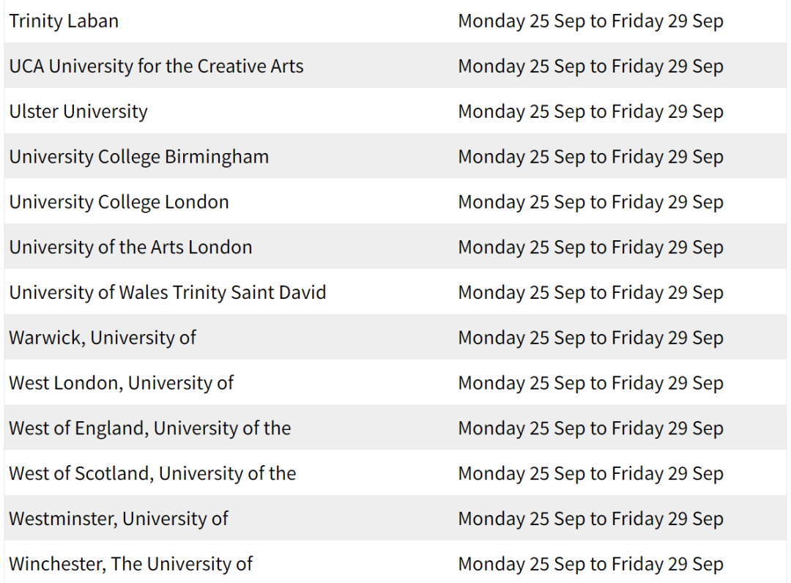The height and width of the screenshot is (583, 791).
Task: Select the date range for Winchester
Action: [591, 565]
